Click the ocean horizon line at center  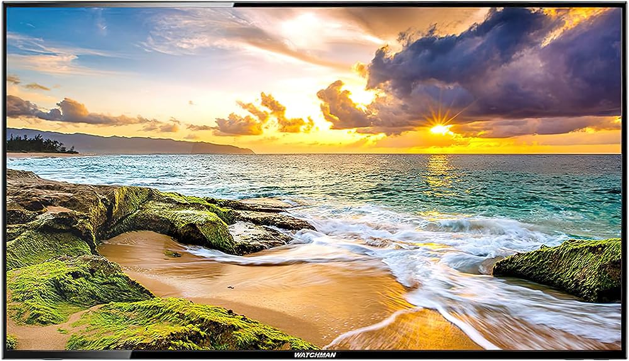[314, 154]
